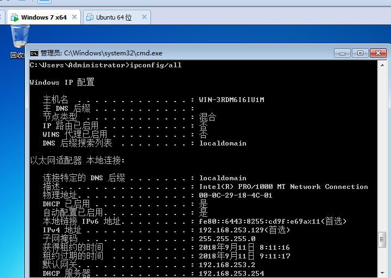
Task: Click the Windows 7 x64 VM tab icon
Action: click(15, 17)
